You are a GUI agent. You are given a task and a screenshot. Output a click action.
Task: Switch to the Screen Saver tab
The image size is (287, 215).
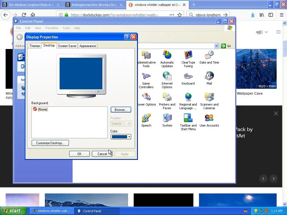67,46
